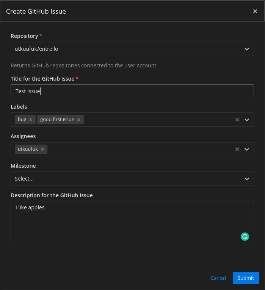Close the Create GitHub Issue dialog

(x=255, y=11)
